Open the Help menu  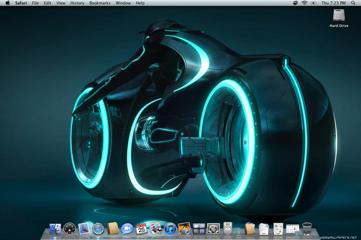[140, 3]
